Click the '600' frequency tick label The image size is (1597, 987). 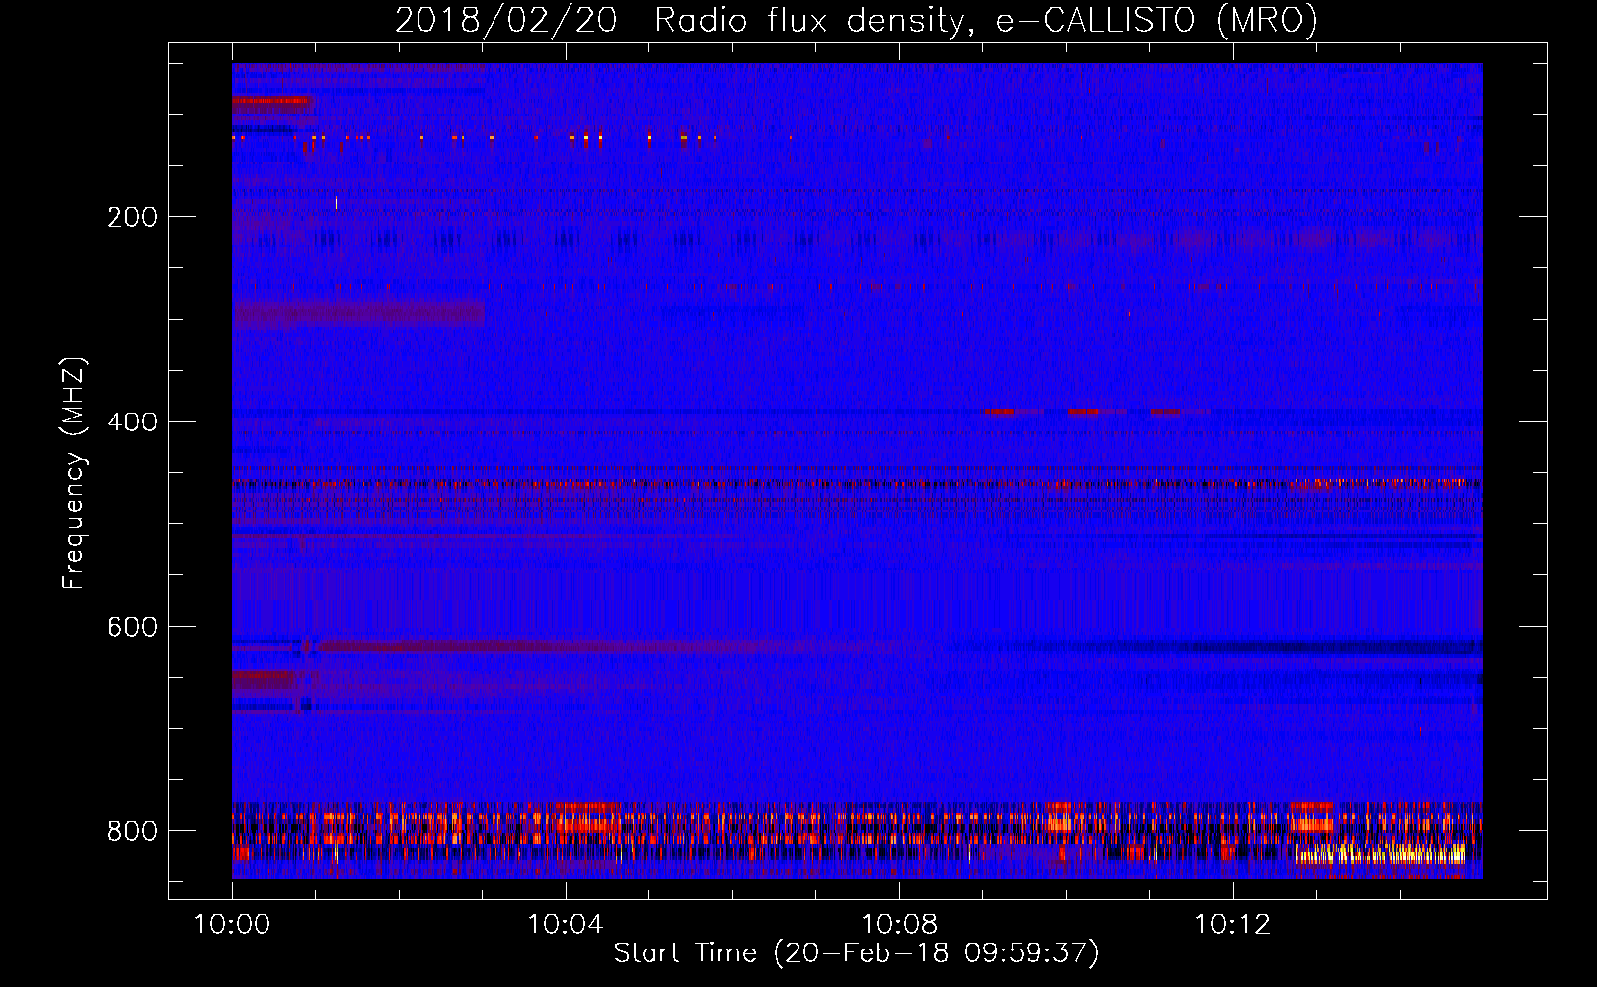point(132,627)
